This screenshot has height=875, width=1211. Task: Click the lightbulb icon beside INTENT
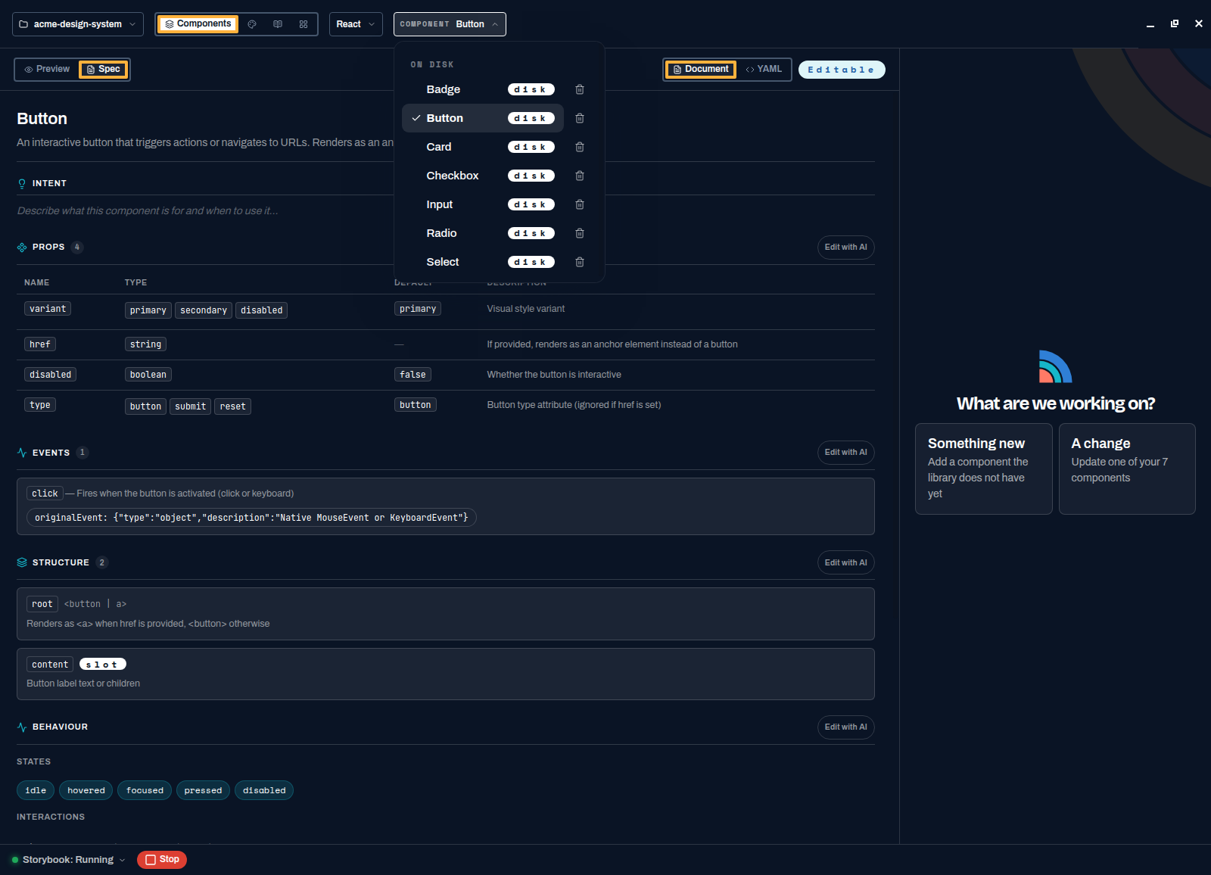click(22, 183)
